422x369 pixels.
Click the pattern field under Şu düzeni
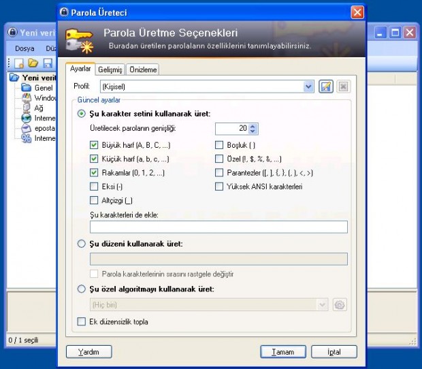point(218,259)
